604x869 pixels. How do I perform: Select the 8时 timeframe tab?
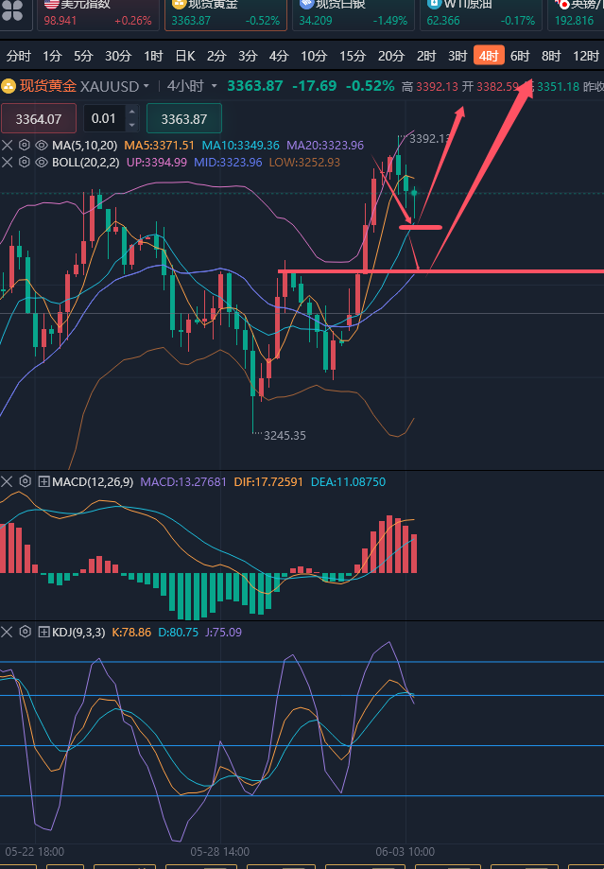click(551, 56)
